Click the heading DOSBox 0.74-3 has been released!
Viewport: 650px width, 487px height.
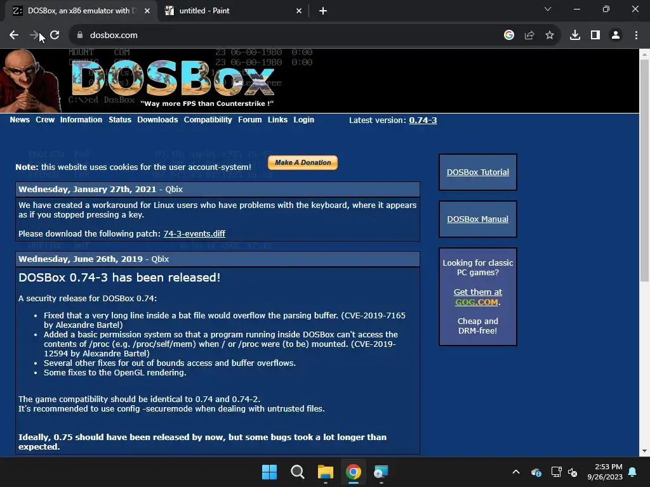tap(119, 278)
